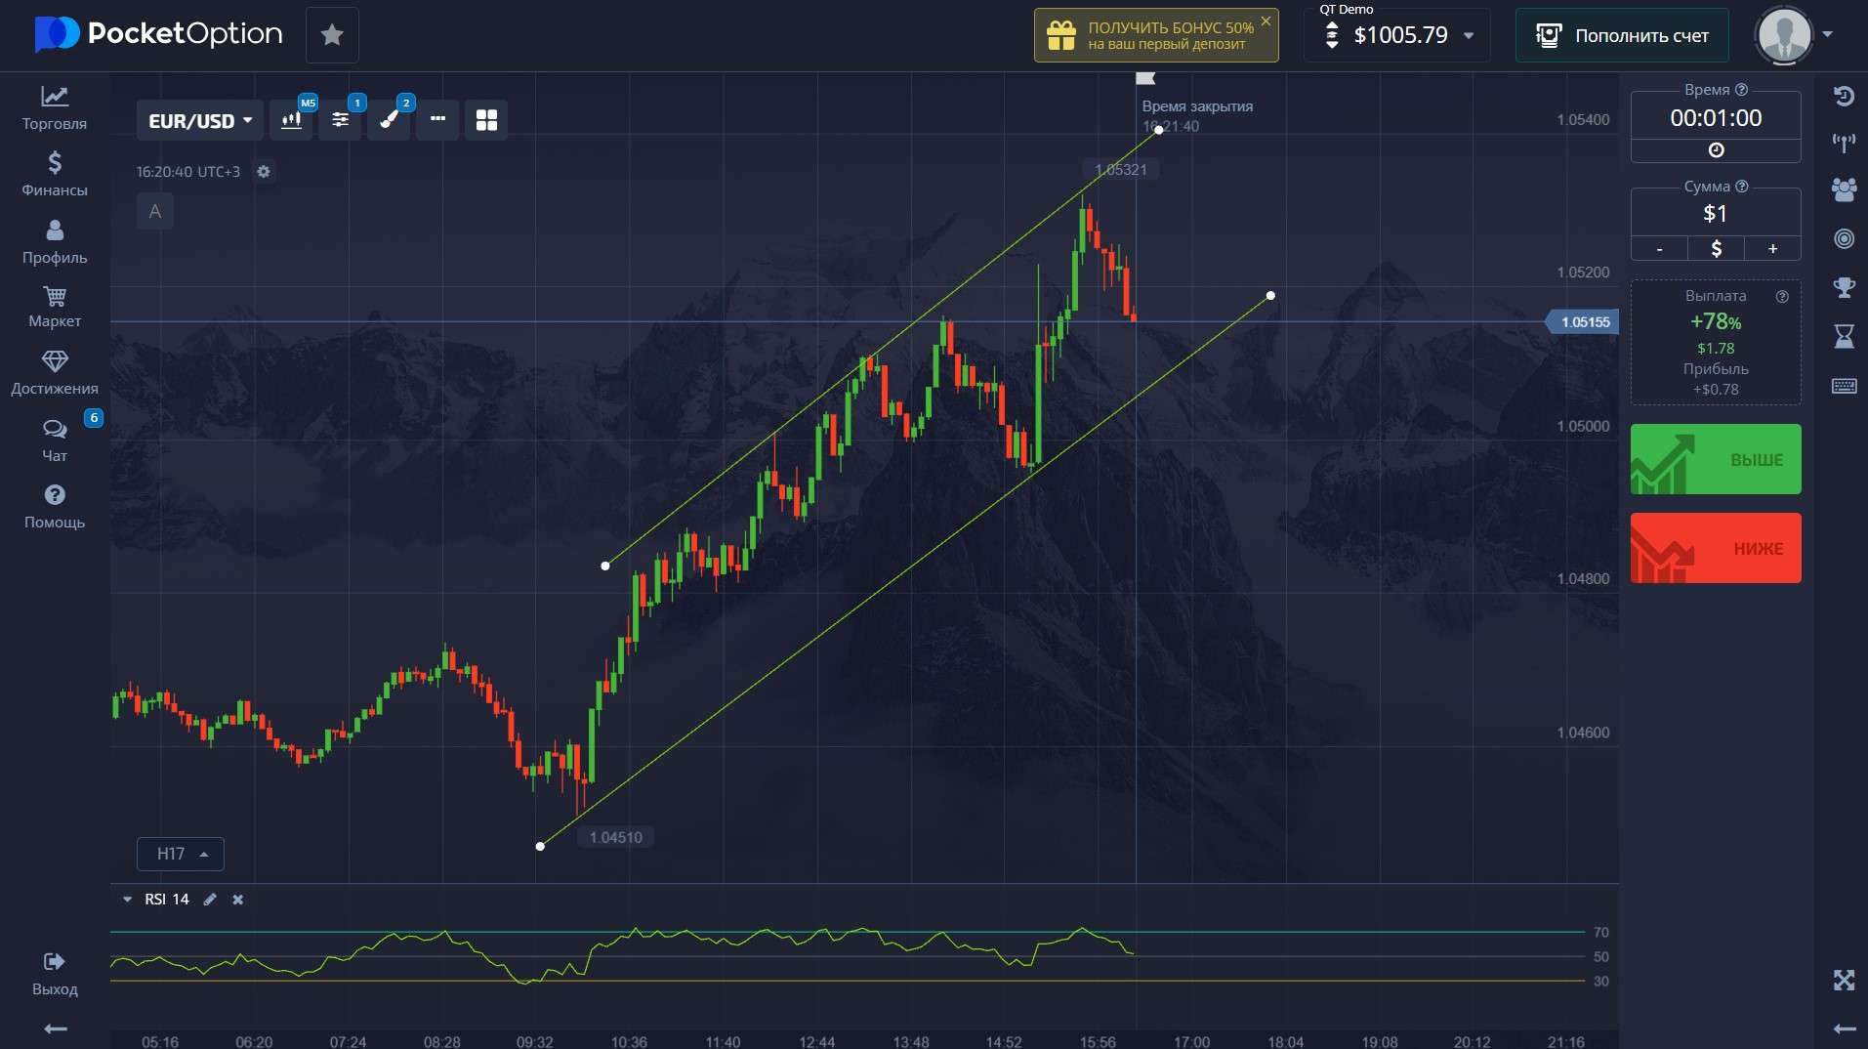1868x1049 pixels.
Task: Click Пополнить счет deposit button
Action: [x=1622, y=35]
